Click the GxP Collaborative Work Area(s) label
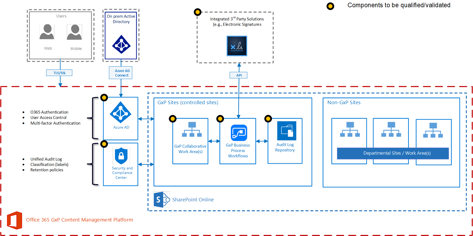This screenshot has height=236, width=473. pyautogui.click(x=190, y=149)
